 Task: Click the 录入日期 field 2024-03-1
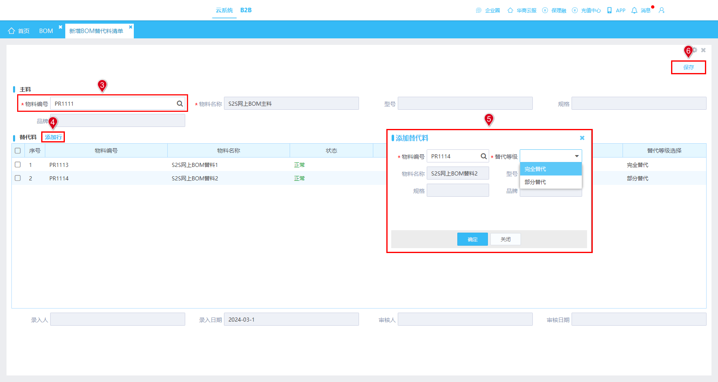coord(291,320)
